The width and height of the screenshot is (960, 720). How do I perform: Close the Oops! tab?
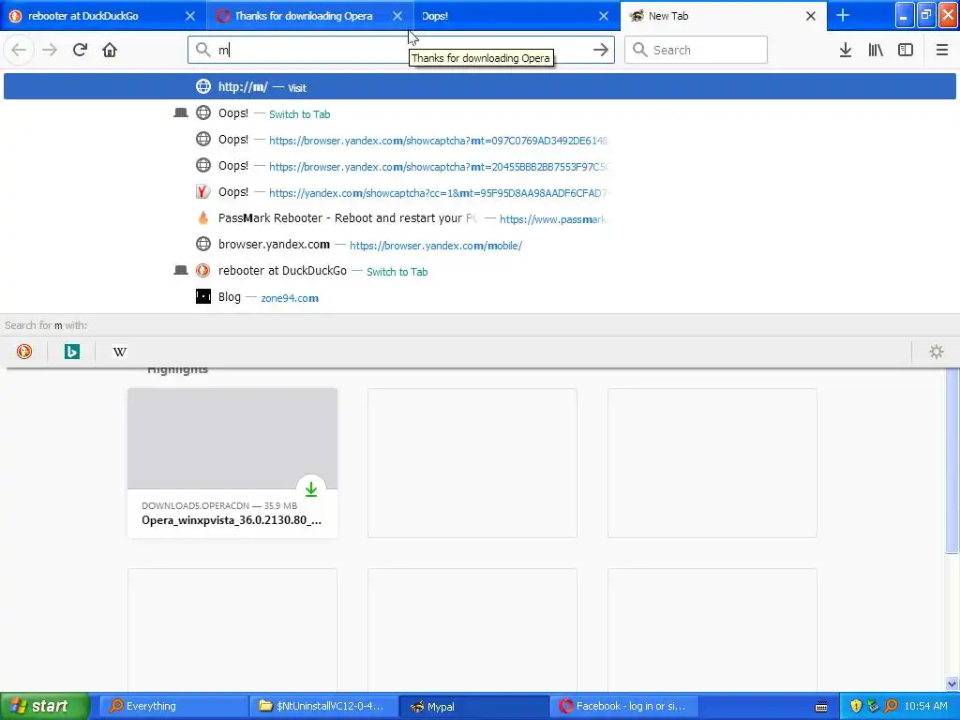[x=604, y=16]
